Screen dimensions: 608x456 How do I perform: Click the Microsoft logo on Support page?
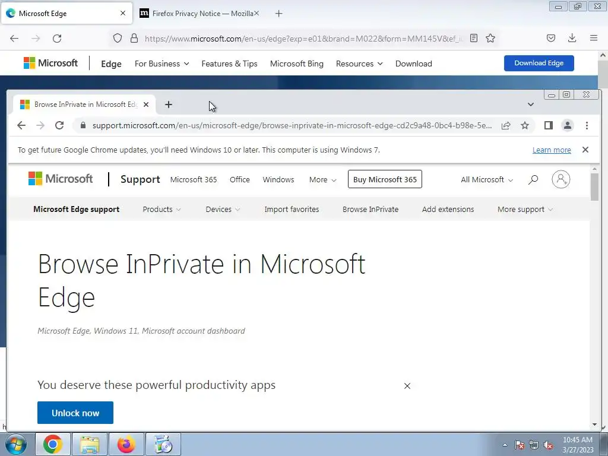coord(61,179)
